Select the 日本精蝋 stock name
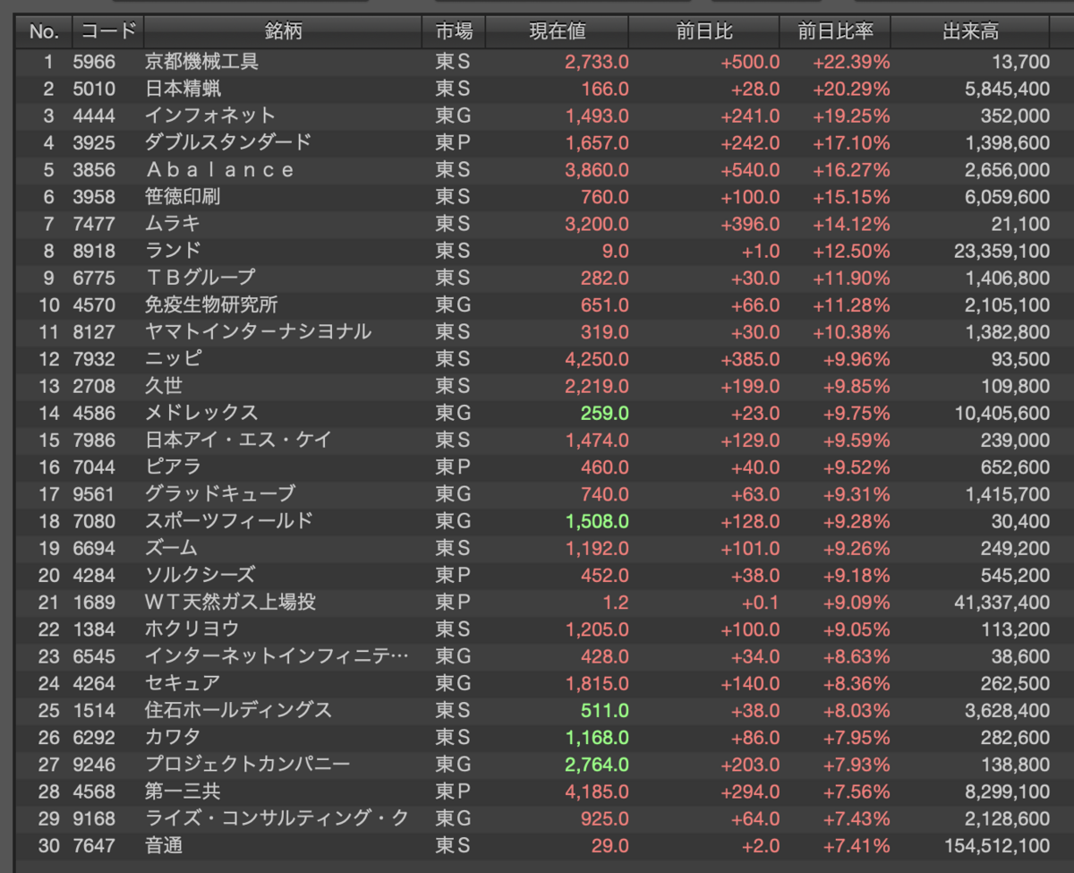Screen dimensions: 1074x873 pos(183,89)
